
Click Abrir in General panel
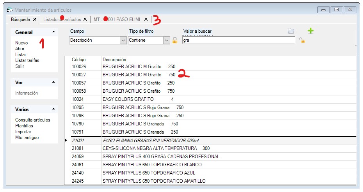pyautogui.click(x=20, y=49)
